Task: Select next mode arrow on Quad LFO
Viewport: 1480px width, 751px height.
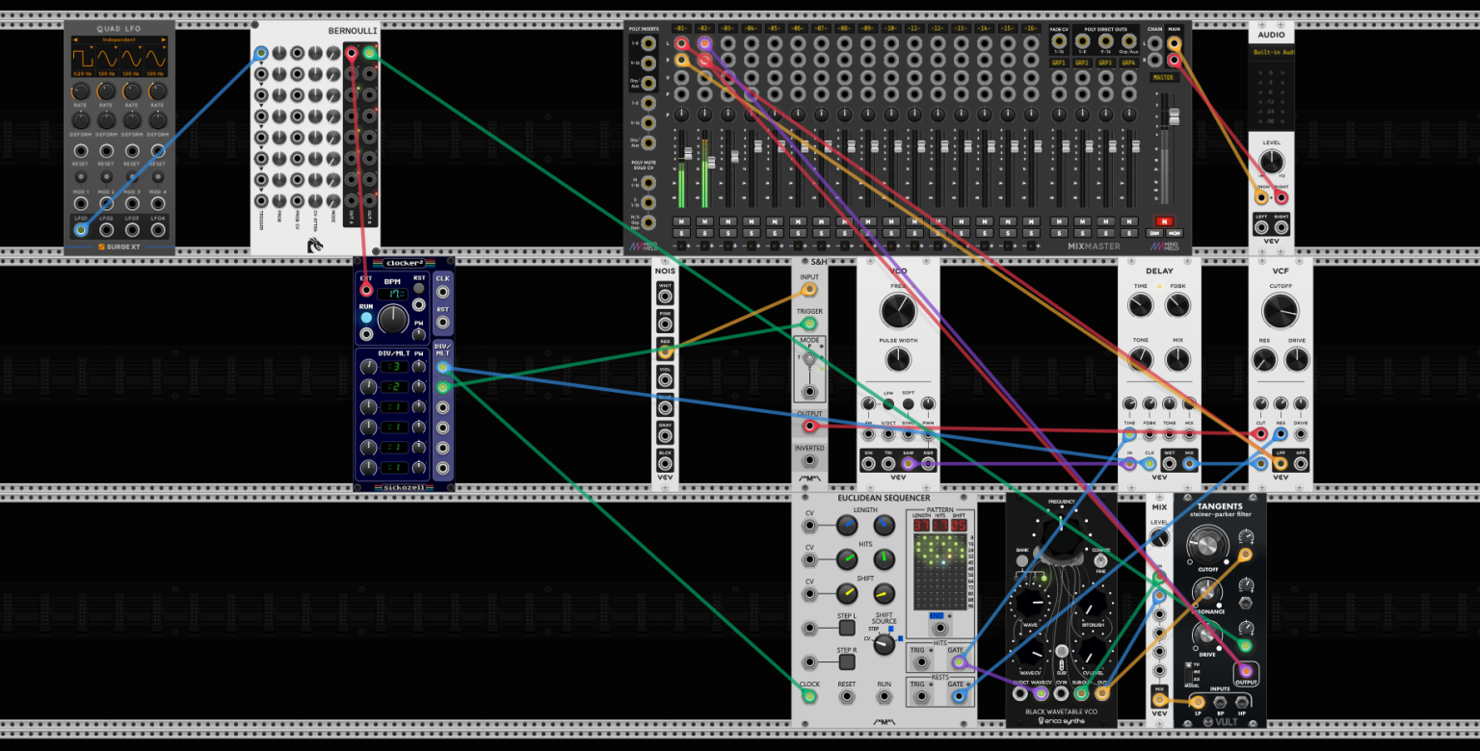Action: coord(163,39)
